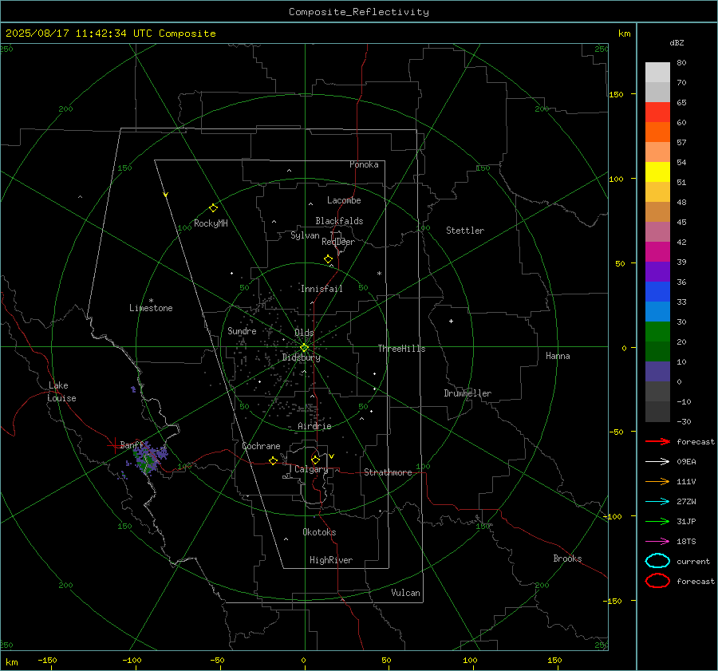Click the Hanna town label
Viewport: 718px width, 671px height.
click(558, 356)
